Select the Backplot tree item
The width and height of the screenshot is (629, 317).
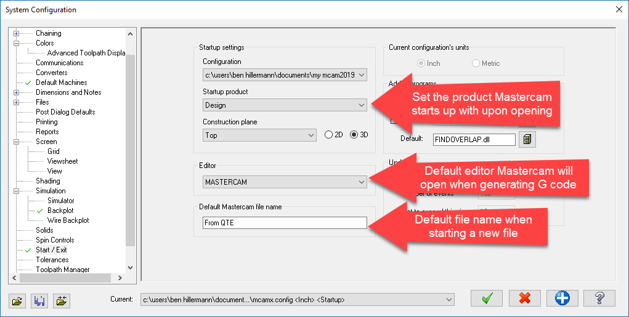pyautogui.click(x=60, y=211)
